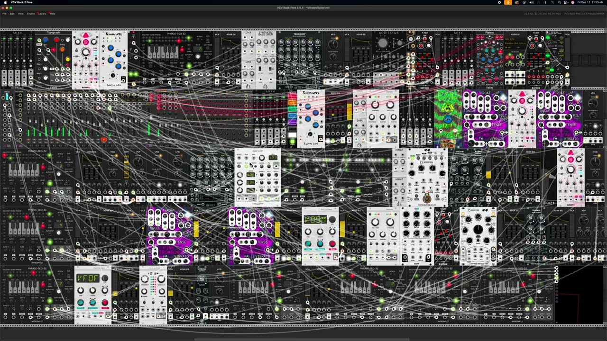Flip the switch on Synthetic Bass Drum module
Viewport: 607px width, 341px height.
tap(260, 69)
